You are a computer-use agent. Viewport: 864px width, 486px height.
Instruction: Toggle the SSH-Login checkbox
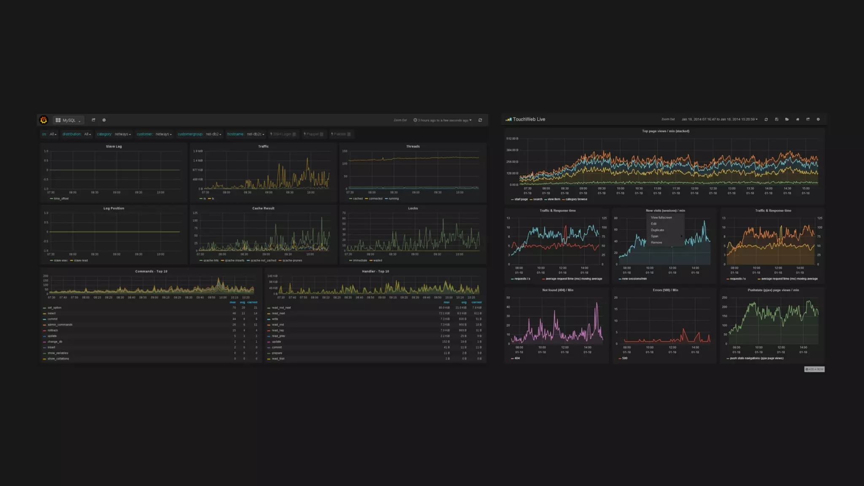click(x=294, y=134)
